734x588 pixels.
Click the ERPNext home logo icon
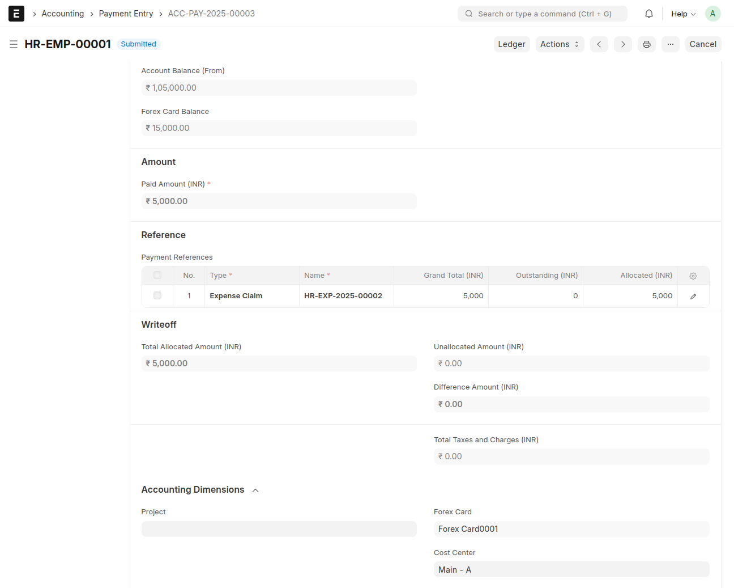point(16,14)
